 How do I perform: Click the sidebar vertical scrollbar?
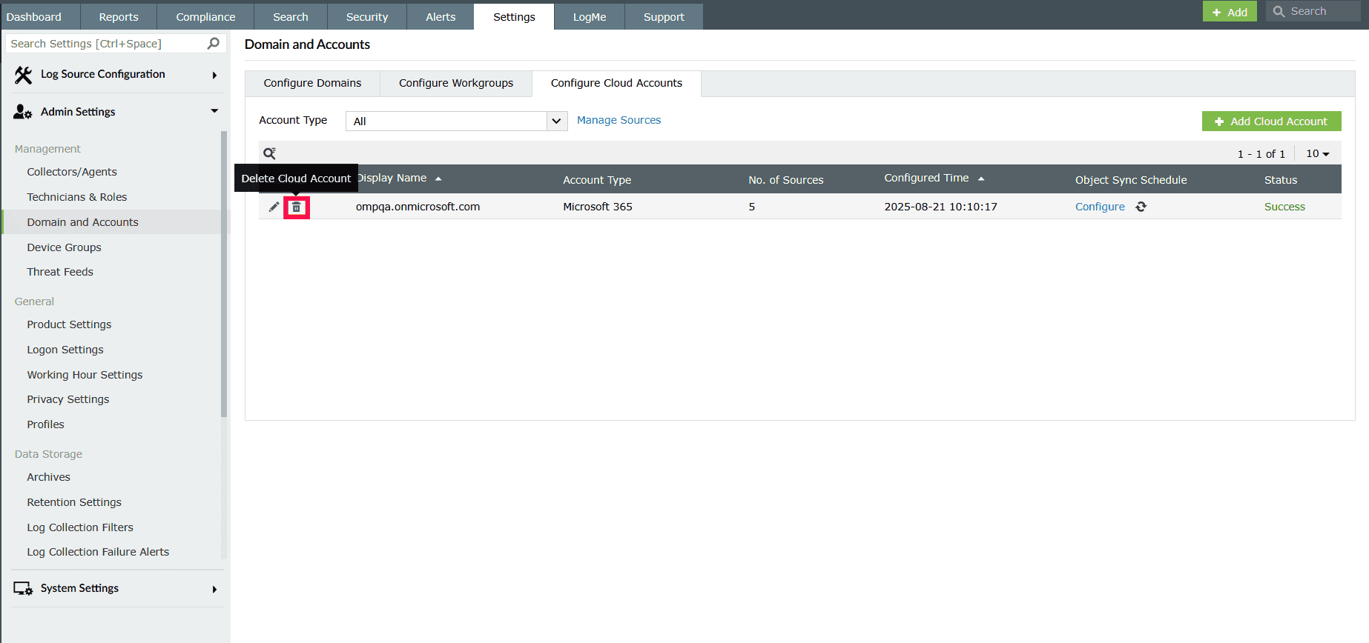point(224,274)
